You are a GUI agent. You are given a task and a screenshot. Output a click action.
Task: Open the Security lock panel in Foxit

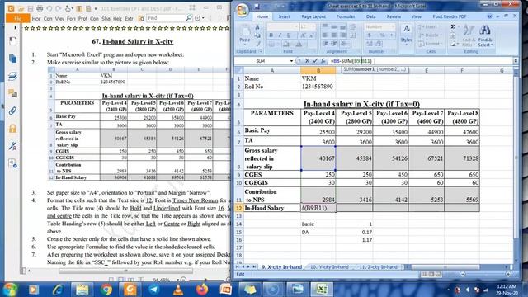coord(12,129)
